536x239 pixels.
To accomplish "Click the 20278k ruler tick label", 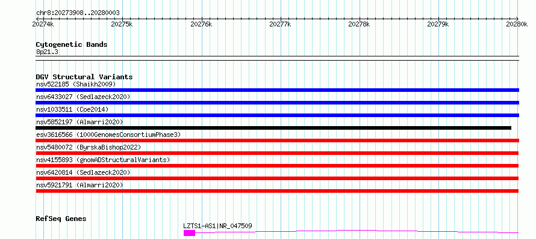I will (359, 24).
